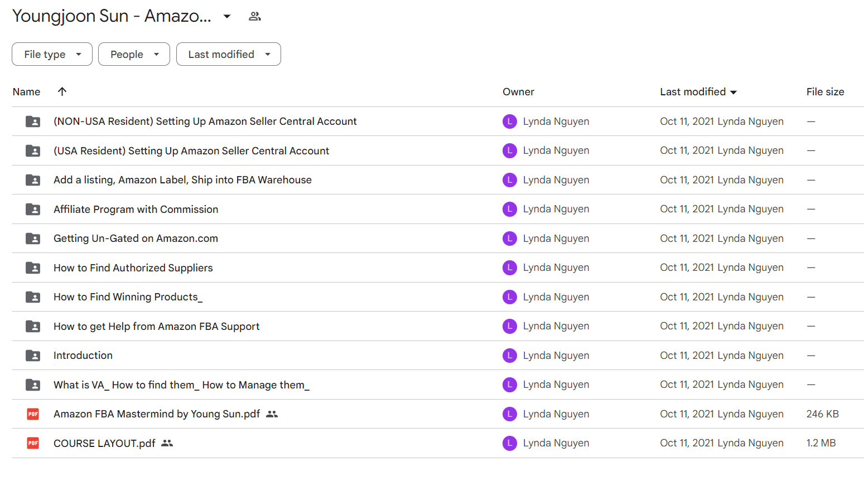The height and width of the screenshot is (496, 864).
Task: Click Youngjoon Sun - Amazo... folder title
Action: (112, 16)
